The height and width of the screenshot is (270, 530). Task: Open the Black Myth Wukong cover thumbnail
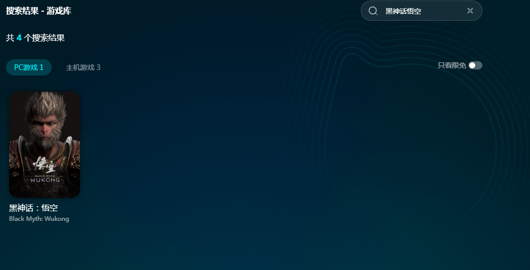pyautogui.click(x=45, y=145)
